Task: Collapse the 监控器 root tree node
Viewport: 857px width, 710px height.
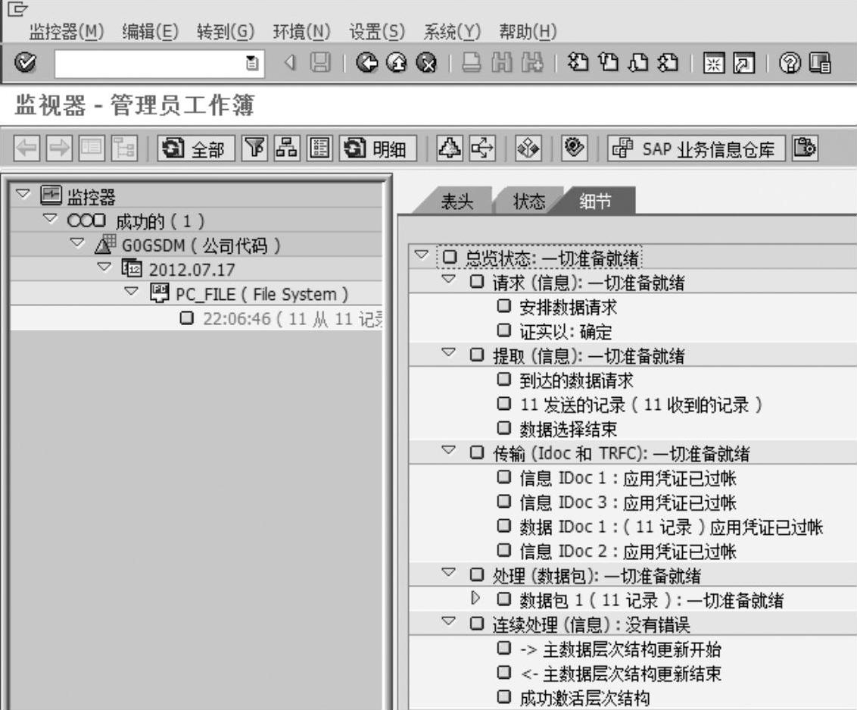Action: [23, 193]
